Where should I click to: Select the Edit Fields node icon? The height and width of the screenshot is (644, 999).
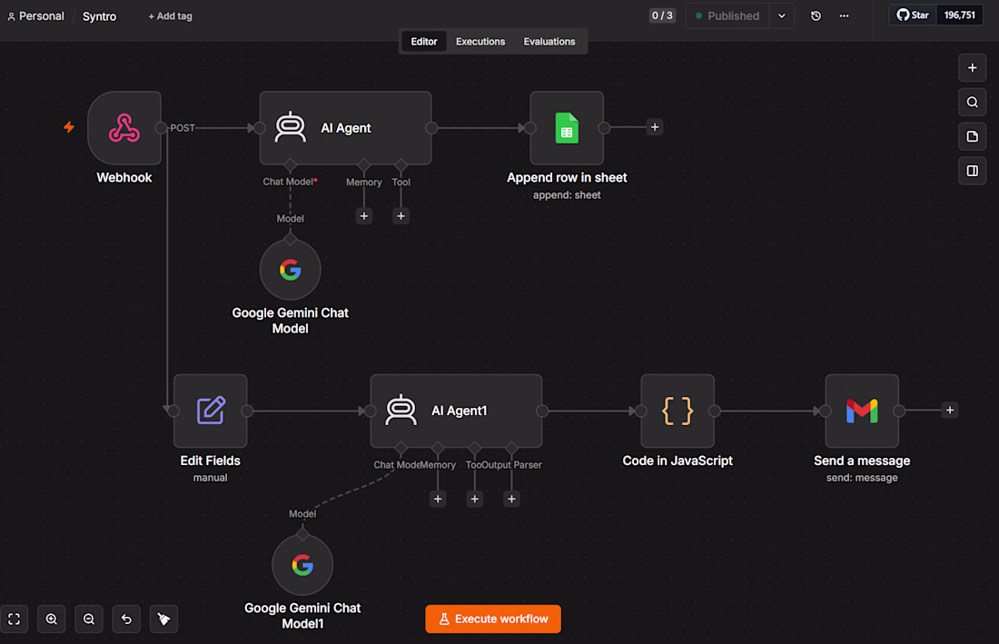point(211,411)
